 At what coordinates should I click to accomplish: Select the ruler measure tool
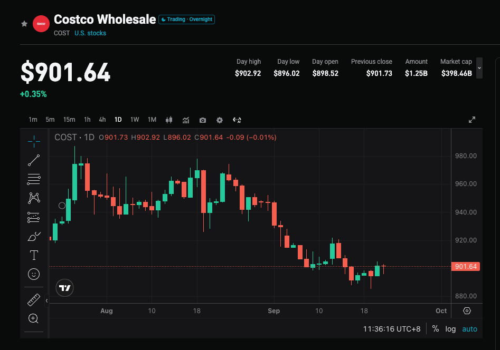coord(34,300)
